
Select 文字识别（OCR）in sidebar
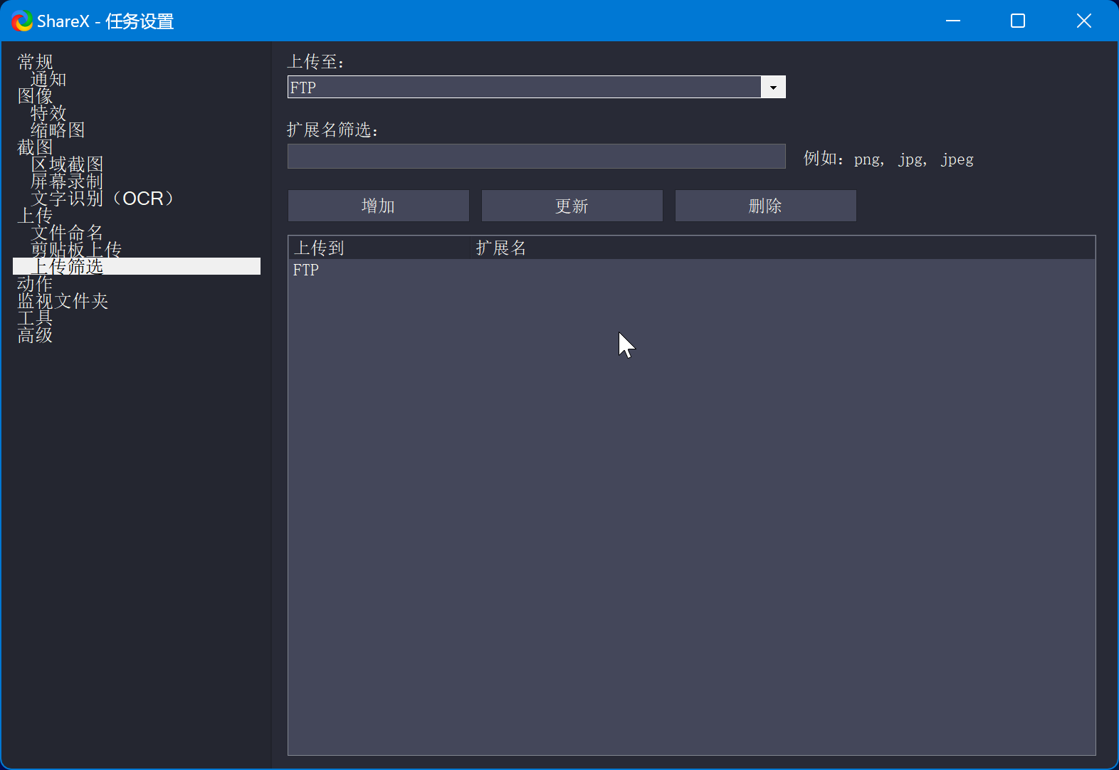point(102,199)
